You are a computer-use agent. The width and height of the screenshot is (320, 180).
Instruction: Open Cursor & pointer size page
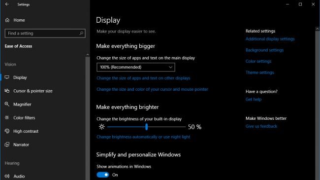click(x=33, y=91)
